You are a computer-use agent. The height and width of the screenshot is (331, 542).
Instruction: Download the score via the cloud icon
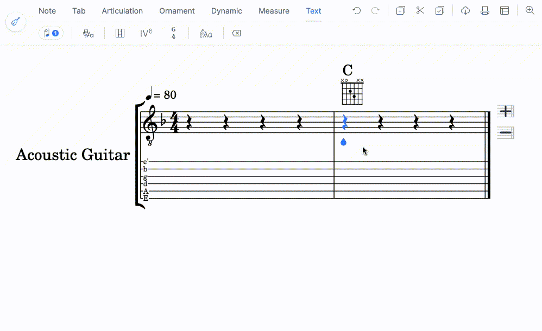click(465, 10)
